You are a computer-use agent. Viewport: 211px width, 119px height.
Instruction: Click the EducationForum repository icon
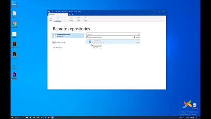[x=90, y=42]
